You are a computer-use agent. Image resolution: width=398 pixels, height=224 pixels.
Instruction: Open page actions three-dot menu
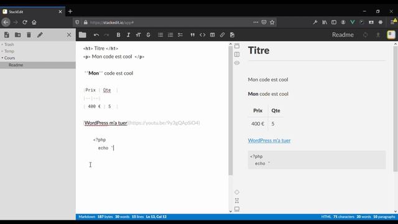tap(256, 22)
